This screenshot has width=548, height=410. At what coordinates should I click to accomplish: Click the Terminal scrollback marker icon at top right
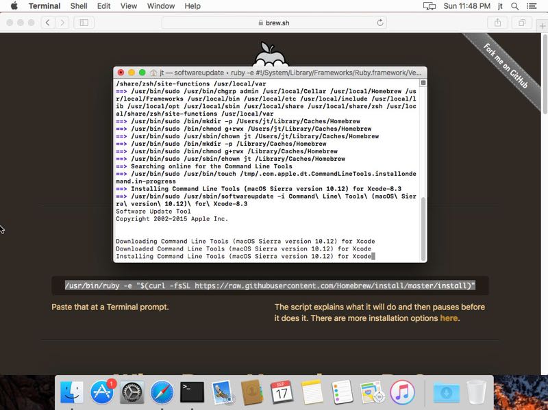(423, 83)
